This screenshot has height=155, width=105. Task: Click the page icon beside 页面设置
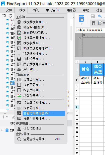[x=19, y=80]
